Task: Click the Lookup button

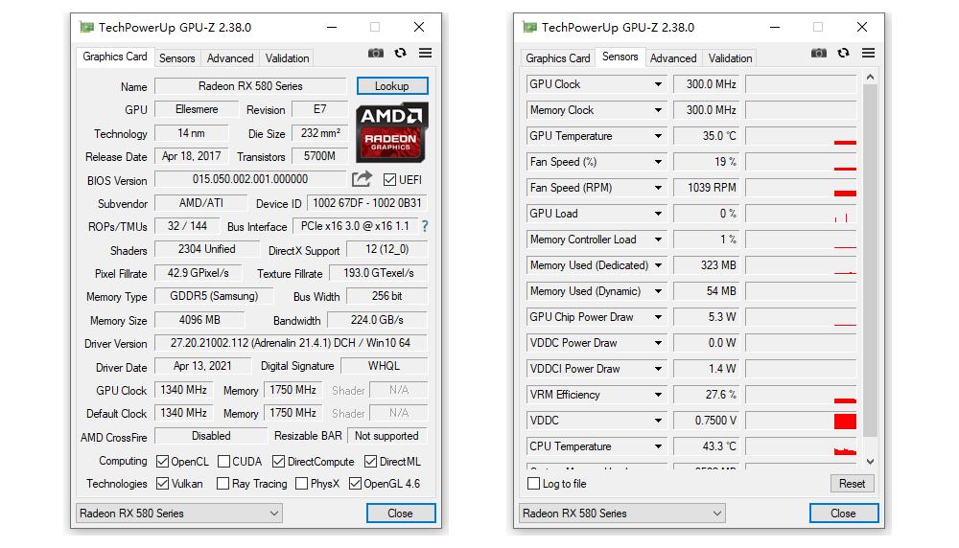Action: 392,86
